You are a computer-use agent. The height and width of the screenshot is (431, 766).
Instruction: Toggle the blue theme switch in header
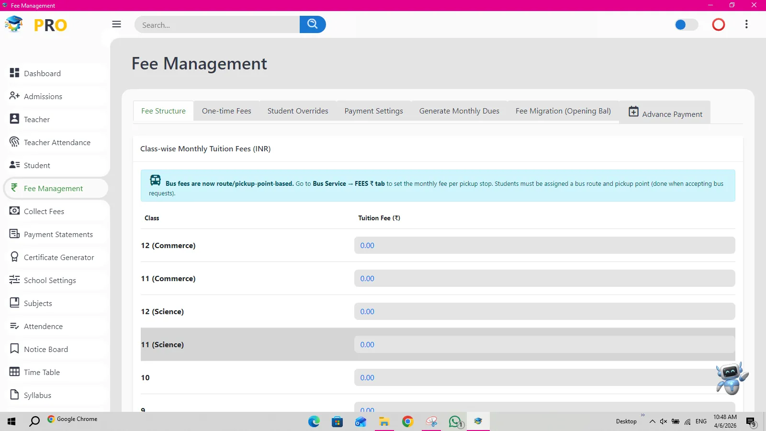click(x=686, y=24)
